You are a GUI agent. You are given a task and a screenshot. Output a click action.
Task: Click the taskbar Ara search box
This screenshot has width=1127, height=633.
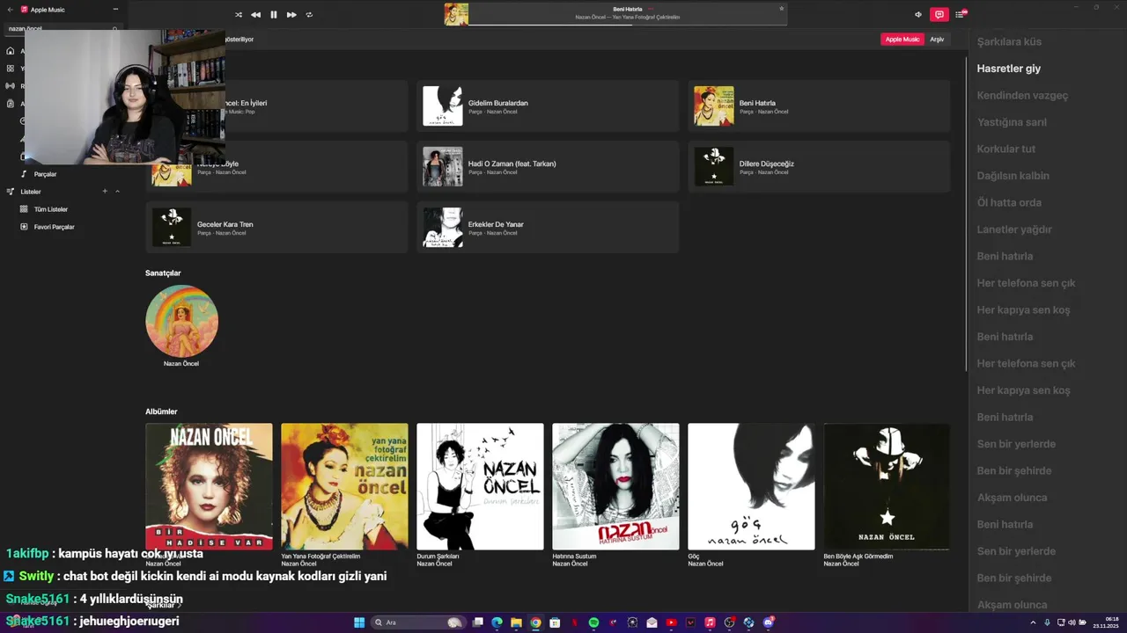coord(418,622)
